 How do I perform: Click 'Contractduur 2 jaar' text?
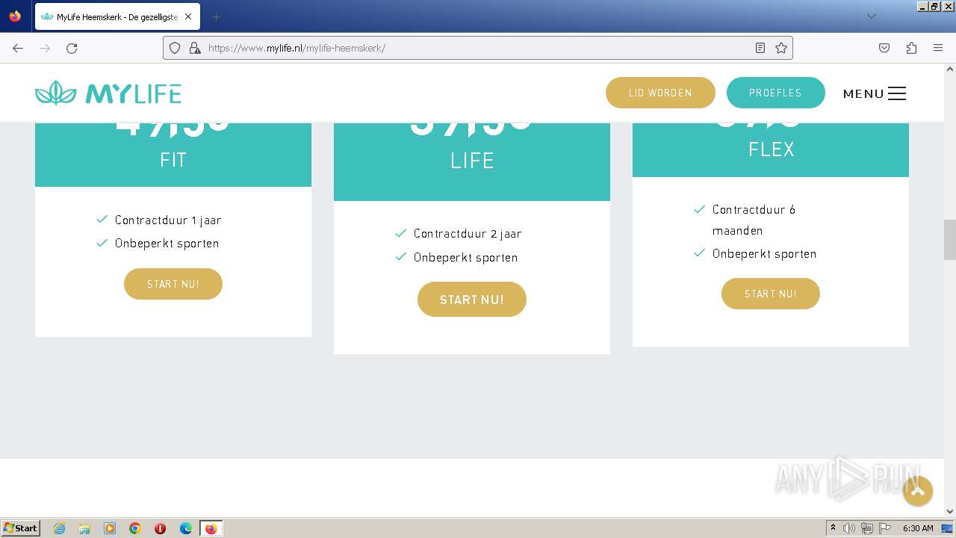(468, 233)
